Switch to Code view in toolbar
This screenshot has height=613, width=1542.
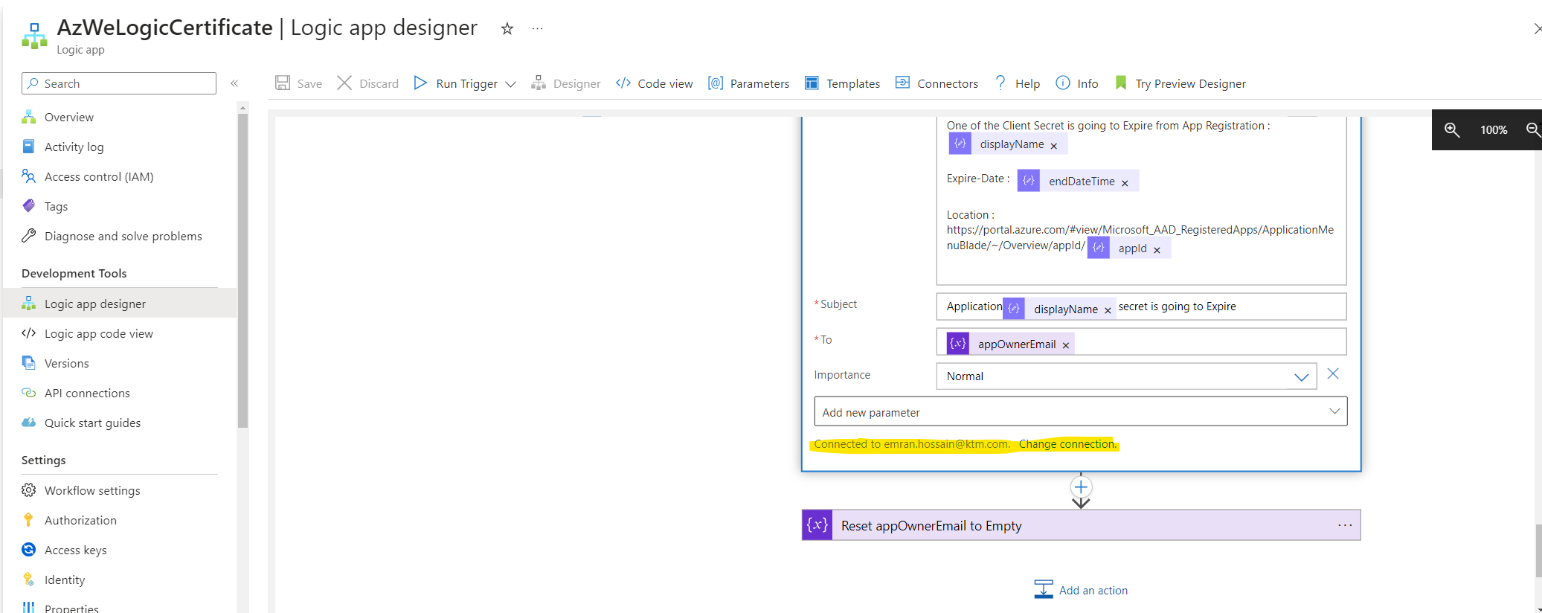(x=655, y=83)
